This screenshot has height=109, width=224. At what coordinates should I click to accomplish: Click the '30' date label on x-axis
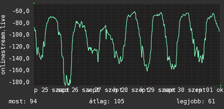tap(181, 90)
